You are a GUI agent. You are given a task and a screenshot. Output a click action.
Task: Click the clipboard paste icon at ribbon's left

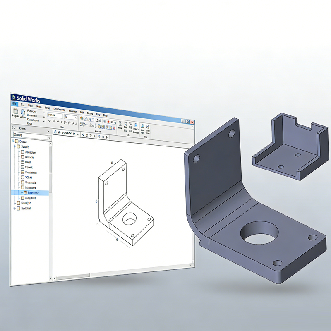point(15,111)
